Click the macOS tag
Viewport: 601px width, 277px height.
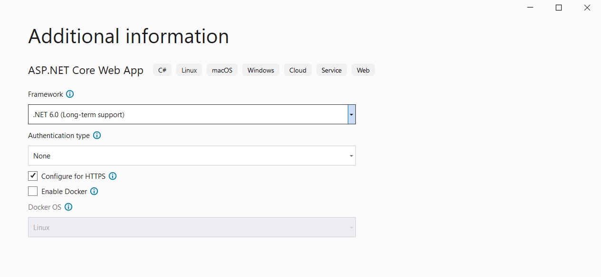[x=222, y=70]
